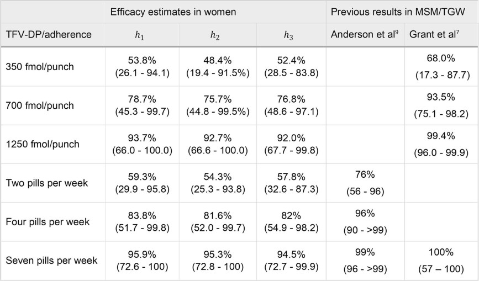Screen dimensions: 479x281
Task: Click the Grant et al header cell
Action: pos(440,35)
